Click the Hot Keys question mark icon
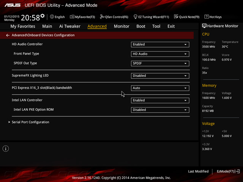 click(207, 17)
